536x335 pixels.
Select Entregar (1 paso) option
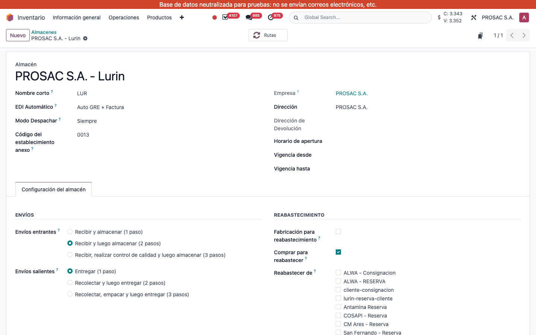tap(70, 271)
